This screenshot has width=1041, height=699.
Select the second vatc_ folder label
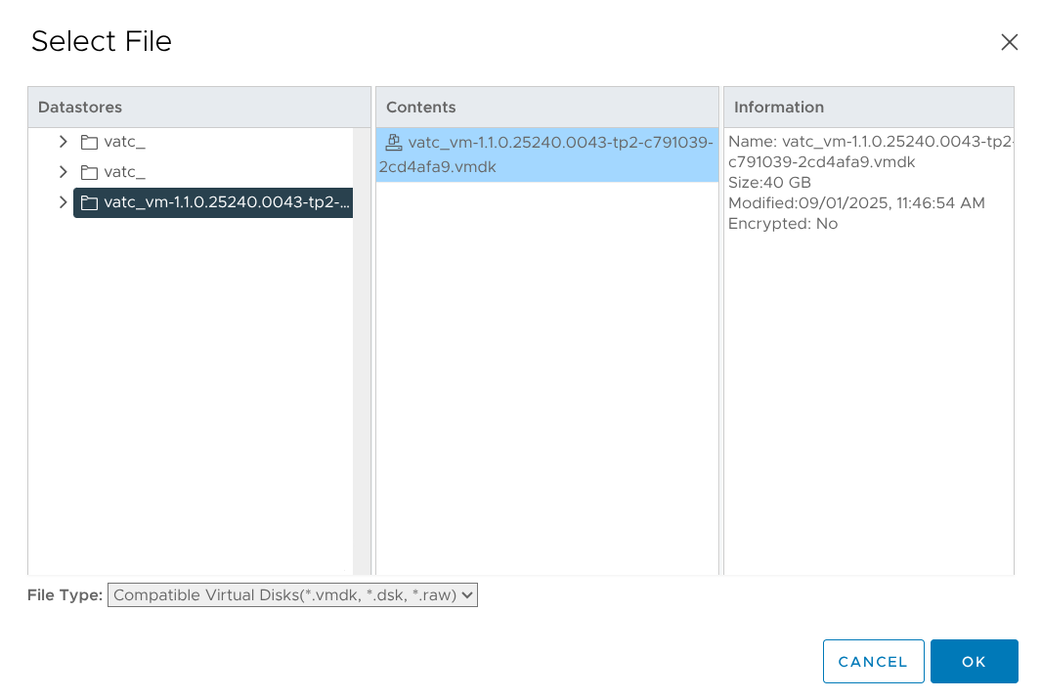[x=124, y=173]
